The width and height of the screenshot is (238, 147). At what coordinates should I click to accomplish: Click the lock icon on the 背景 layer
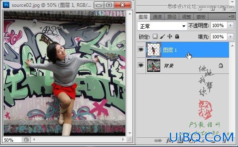(221, 65)
